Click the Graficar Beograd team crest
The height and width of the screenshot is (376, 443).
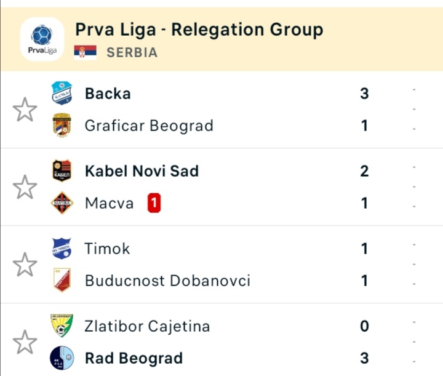coord(62,126)
